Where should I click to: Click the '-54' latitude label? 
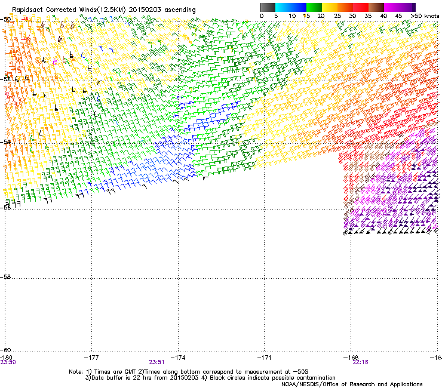pyautogui.click(x=5, y=141)
